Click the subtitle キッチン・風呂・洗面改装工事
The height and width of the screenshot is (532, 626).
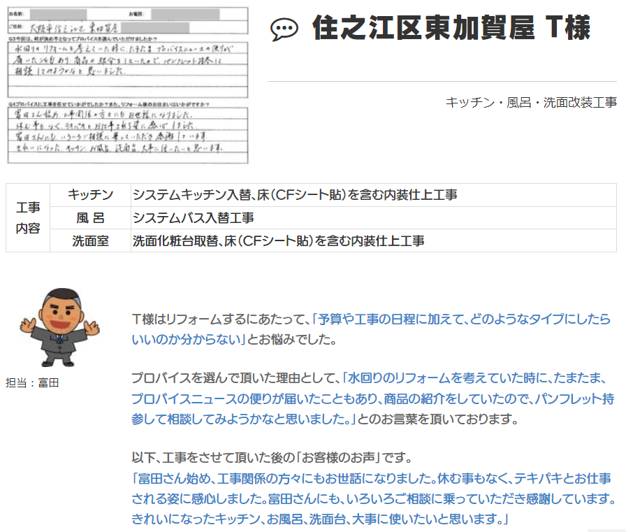click(531, 102)
